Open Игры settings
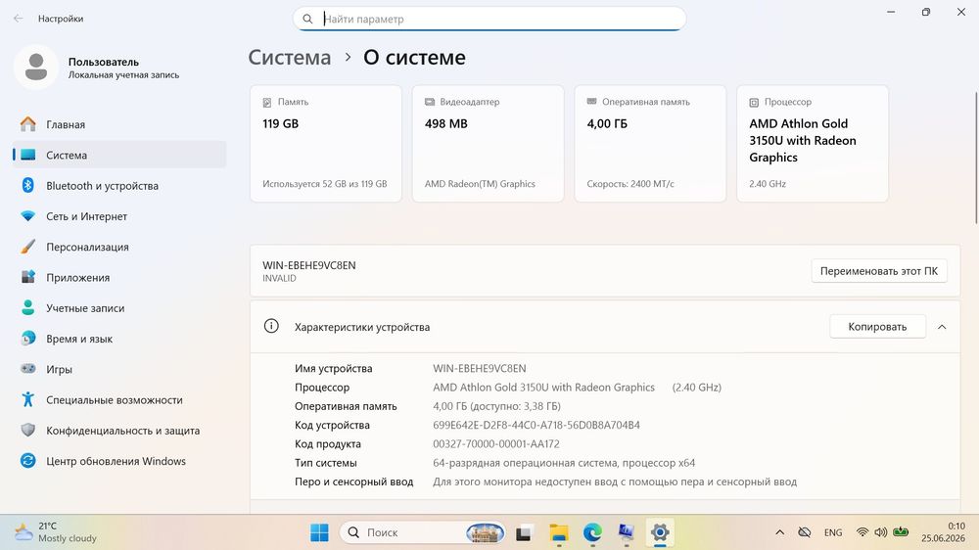 (119, 369)
